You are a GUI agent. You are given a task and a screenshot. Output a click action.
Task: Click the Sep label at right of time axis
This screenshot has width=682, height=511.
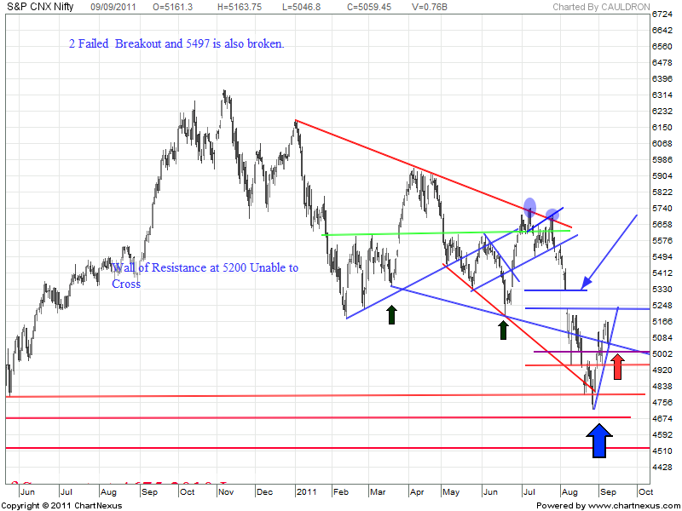[x=609, y=492]
